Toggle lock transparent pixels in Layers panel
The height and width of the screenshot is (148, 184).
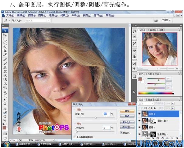click(145, 108)
